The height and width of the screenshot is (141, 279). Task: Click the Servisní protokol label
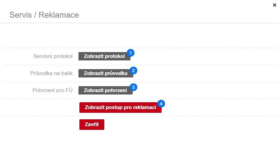[x=53, y=56]
